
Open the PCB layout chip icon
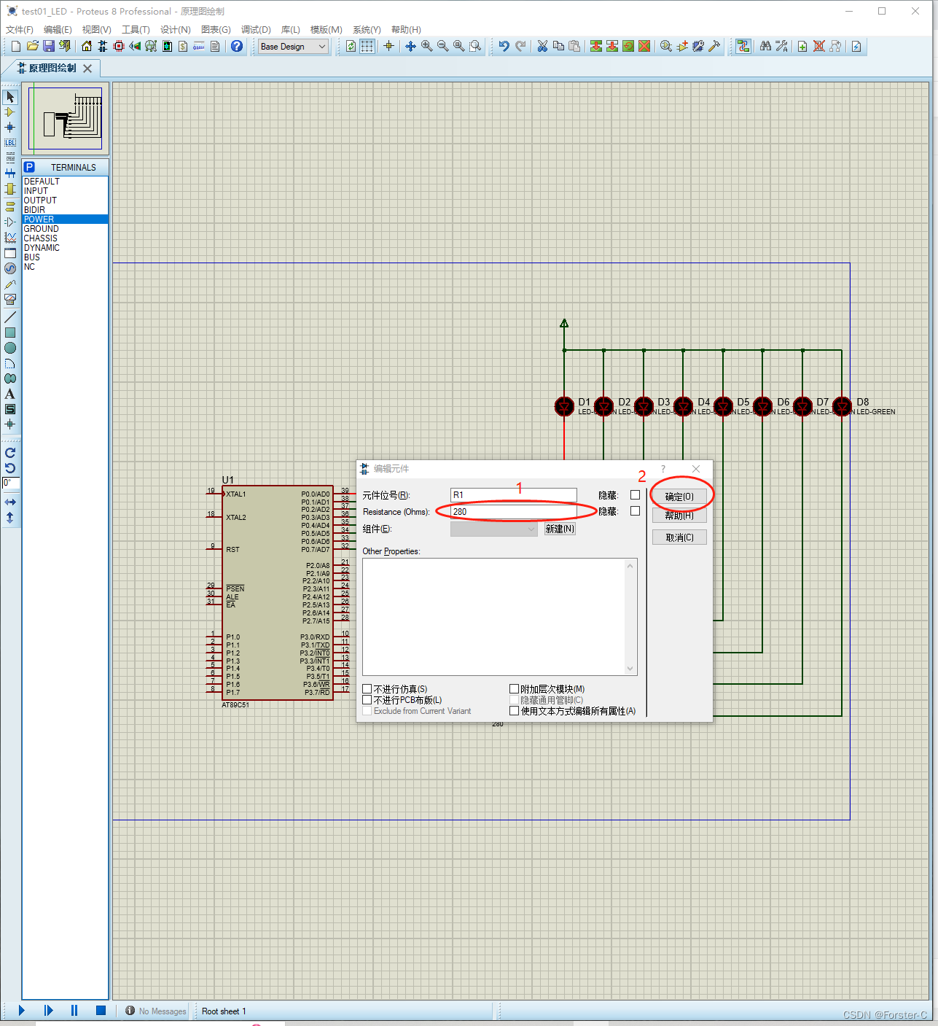pyautogui.click(x=119, y=46)
